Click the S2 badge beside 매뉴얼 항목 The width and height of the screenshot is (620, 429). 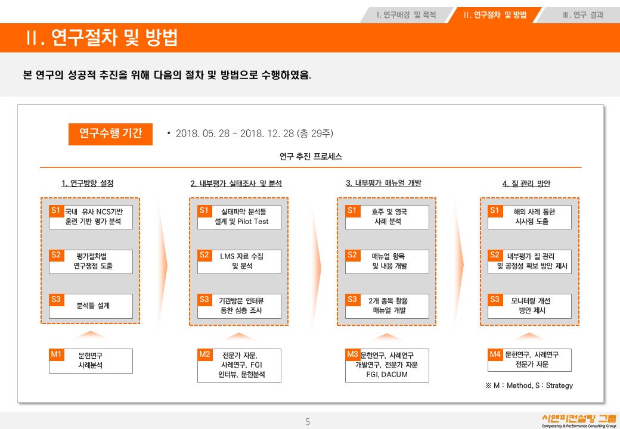tap(352, 255)
